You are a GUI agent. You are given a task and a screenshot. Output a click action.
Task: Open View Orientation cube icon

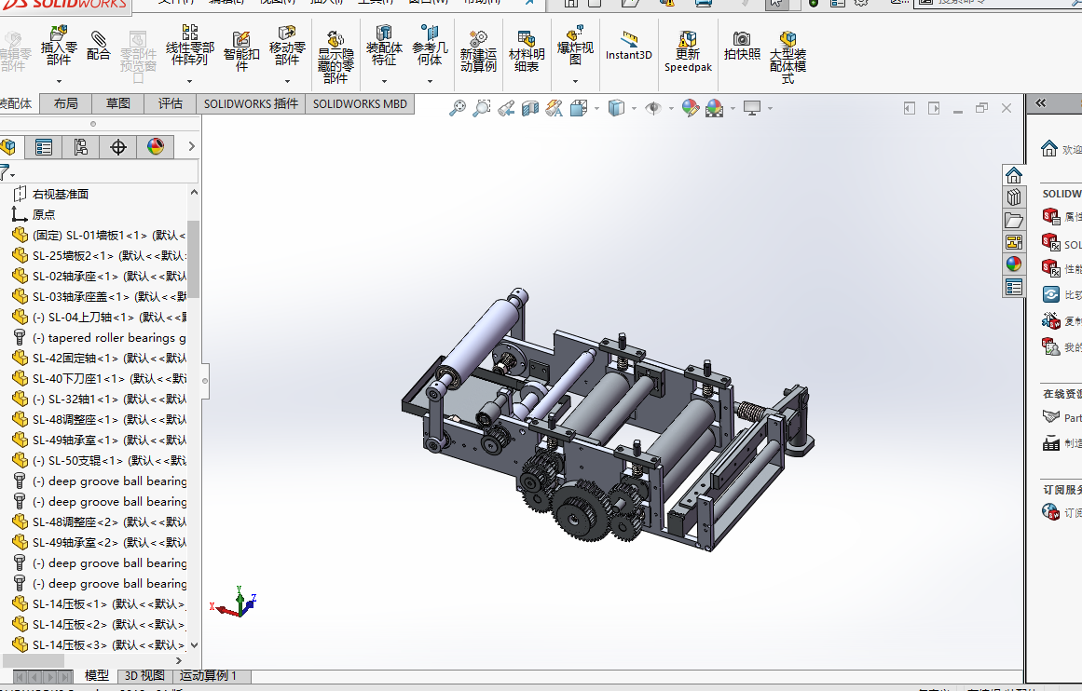pyautogui.click(x=578, y=108)
